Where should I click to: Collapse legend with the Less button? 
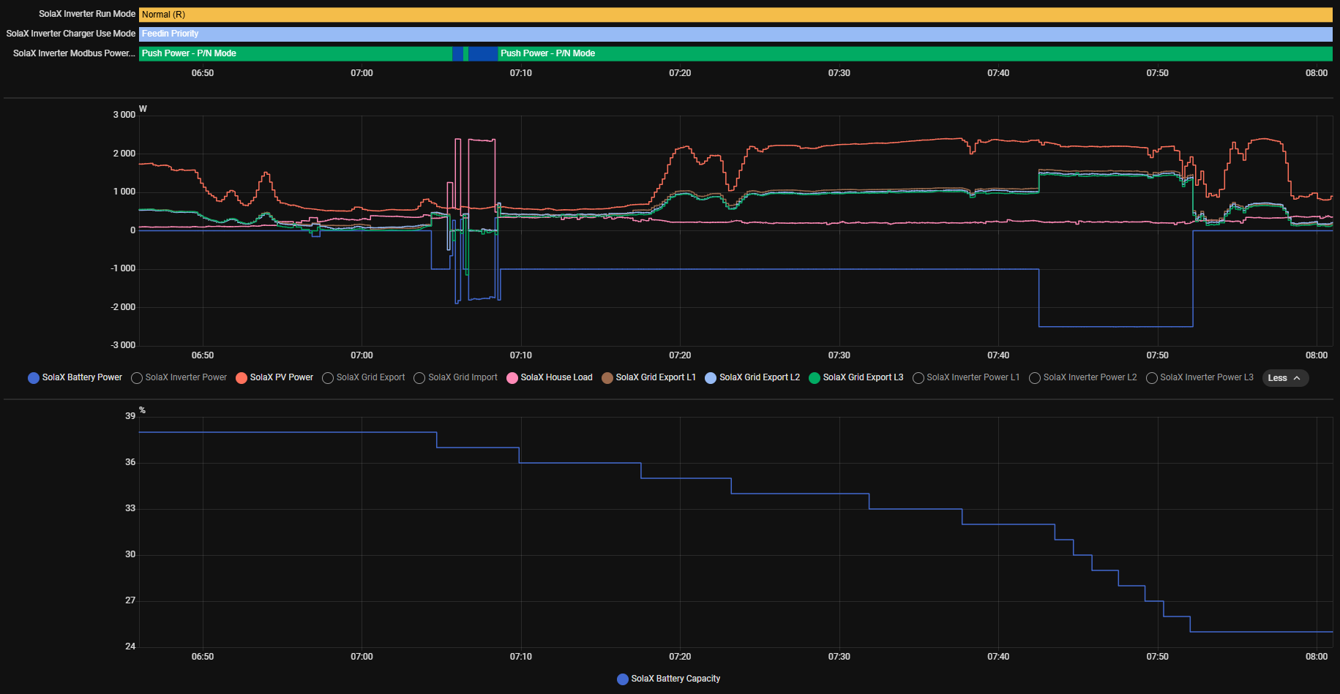pos(1285,378)
